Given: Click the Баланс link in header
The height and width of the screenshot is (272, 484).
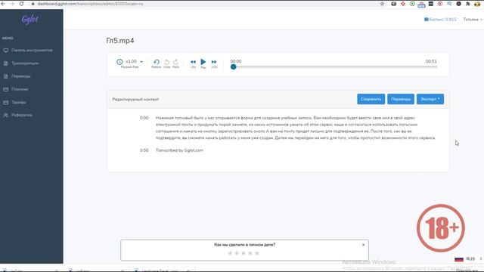Looking at the screenshot, I should pyautogui.click(x=440, y=20).
